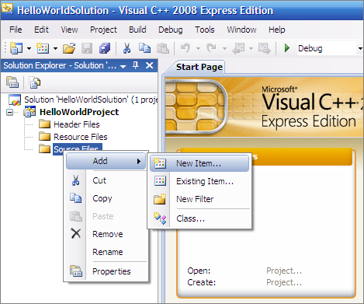Click the New Project toolbar icon
Image resolution: width=364 pixels, height=304 pixels.
click(16, 48)
